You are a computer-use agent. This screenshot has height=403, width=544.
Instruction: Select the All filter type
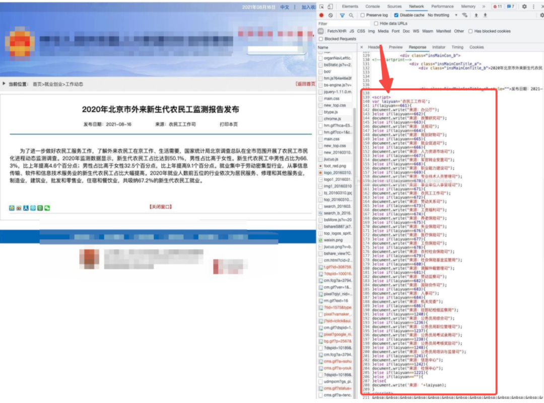(321, 31)
